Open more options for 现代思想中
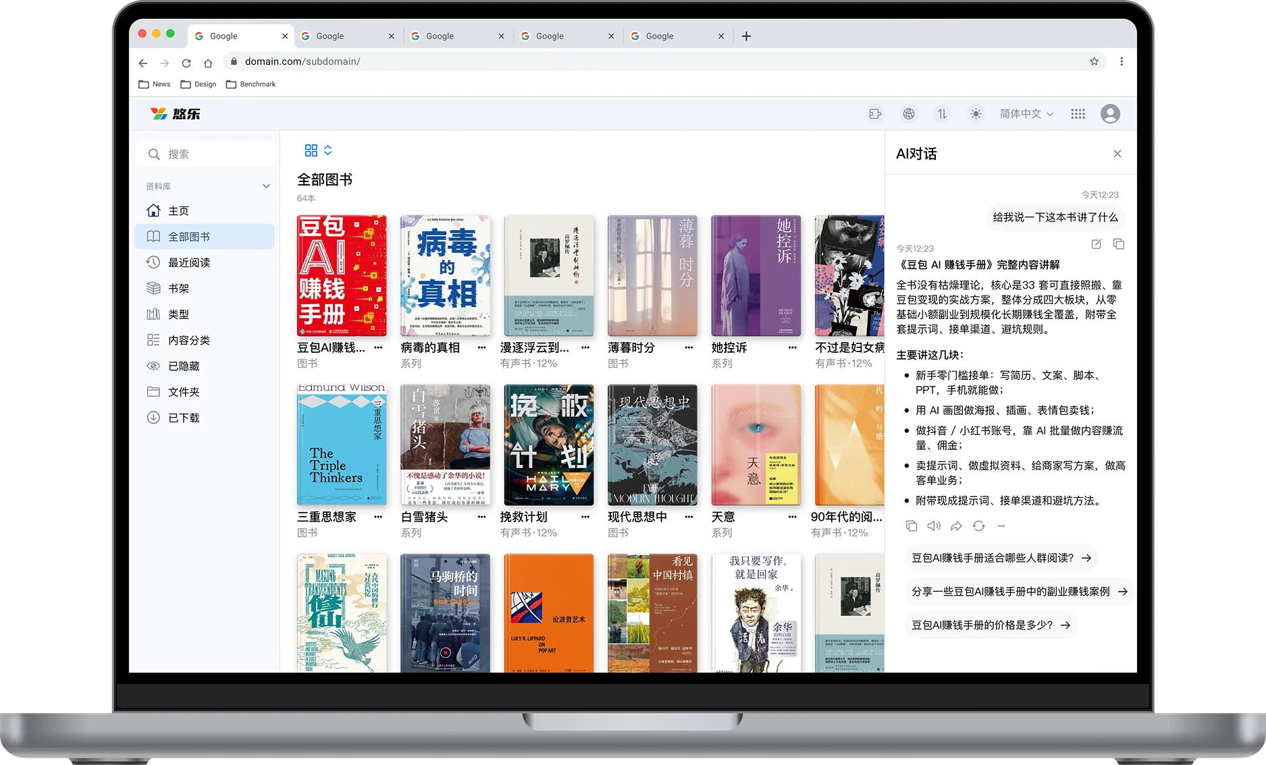Image resolution: width=1266 pixels, height=765 pixels. point(689,517)
